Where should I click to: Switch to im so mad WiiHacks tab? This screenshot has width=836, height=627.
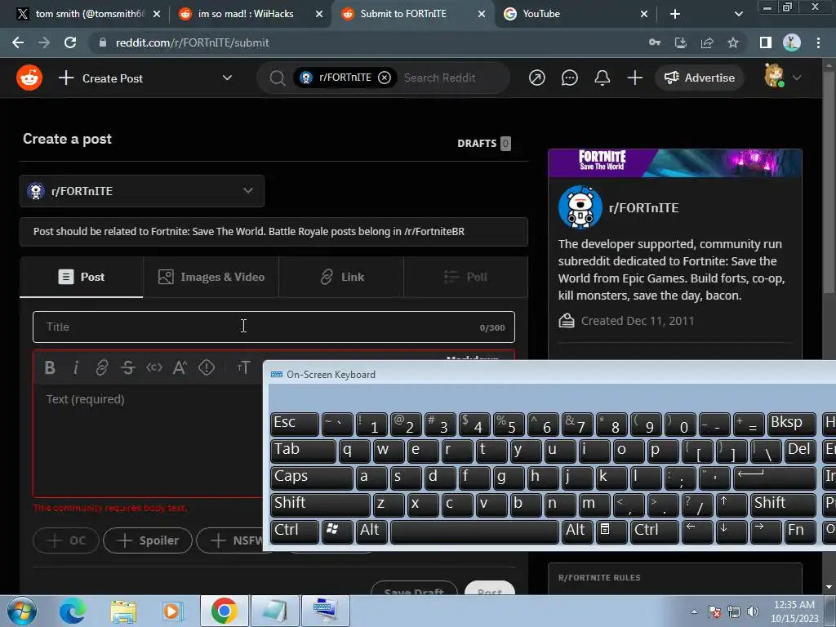(x=251, y=14)
